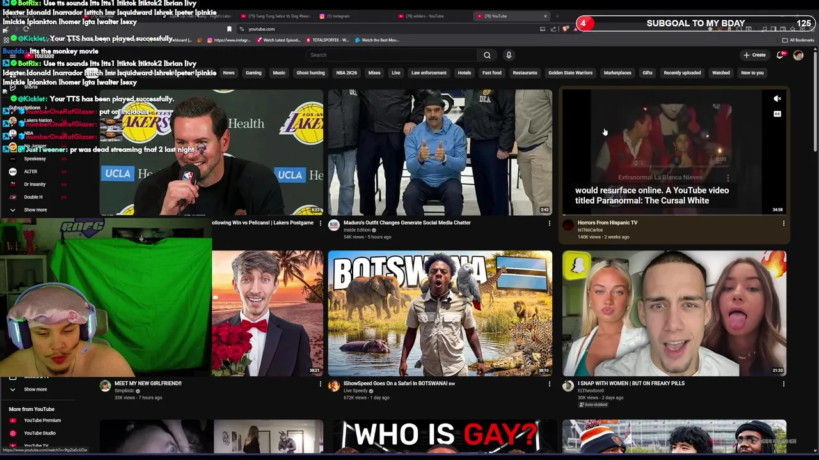Viewport: 819px width, 460px height.
Task: Open more options for MEET MY NEW GIRLFRIEND
Action: (321, 383)
